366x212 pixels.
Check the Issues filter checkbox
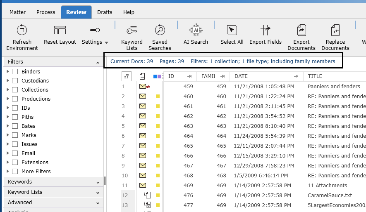[x=15, y=144]
